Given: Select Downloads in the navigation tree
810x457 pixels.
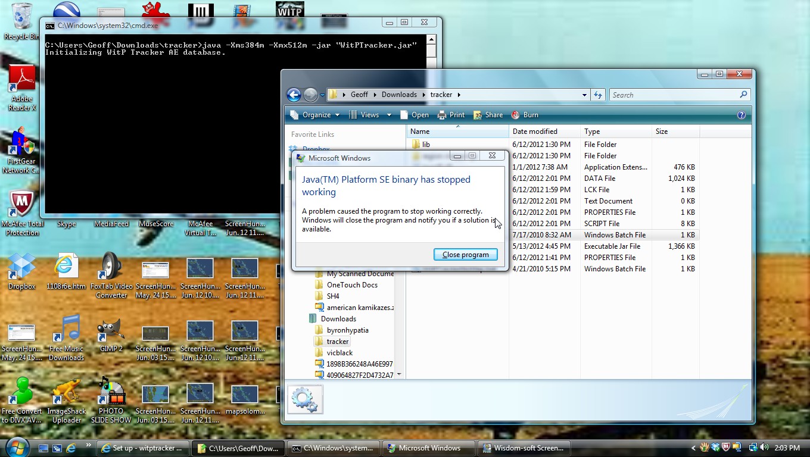Looking at the screenshot, I should 338,319.
